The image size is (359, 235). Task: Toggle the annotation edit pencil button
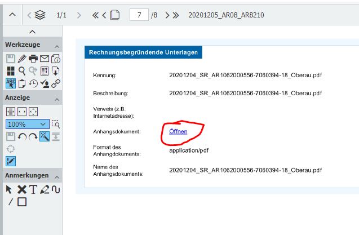10,161
